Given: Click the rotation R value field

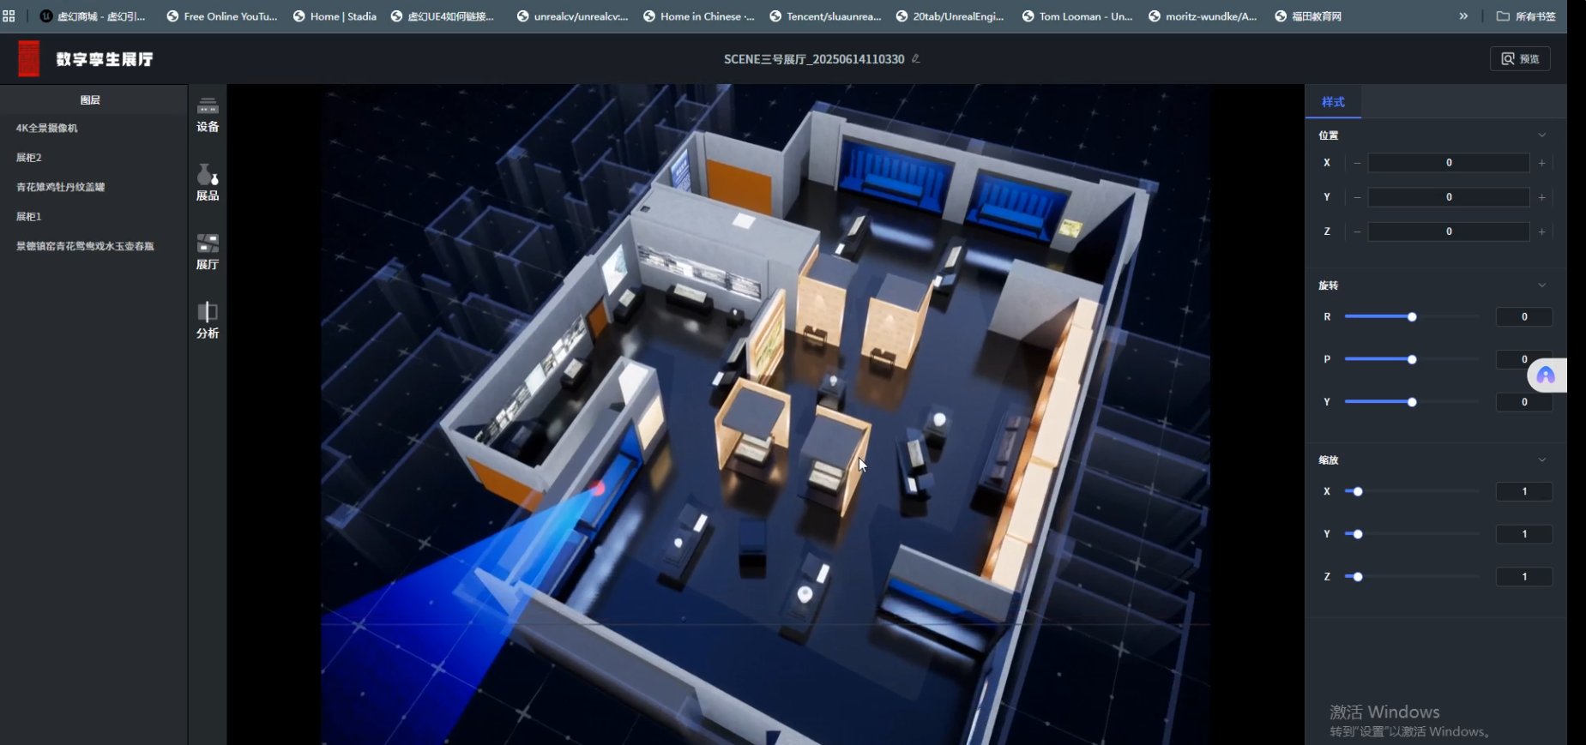Looking at the screenshot, I should [1524, 317].
